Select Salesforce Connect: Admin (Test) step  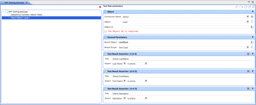(x=26, y=15)
